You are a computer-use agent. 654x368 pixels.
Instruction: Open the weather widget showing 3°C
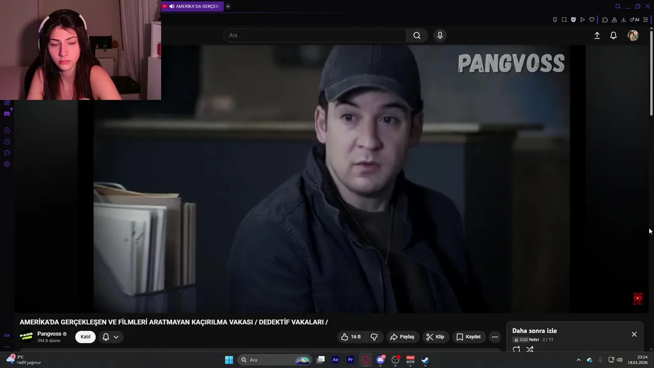coord(23,360)
